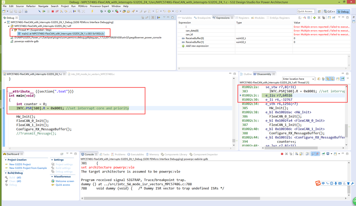This screenshot has height=206, width=356.
Task: Open the PEMicro menu
Action: [83, 6]
